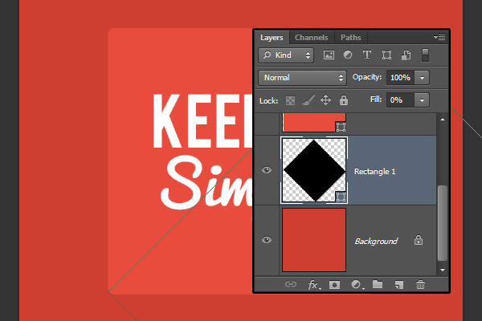Image resolution: width=482 pixels, height=321 pixels.
Task: Select the Background layer name
Action: click(376, 241)
